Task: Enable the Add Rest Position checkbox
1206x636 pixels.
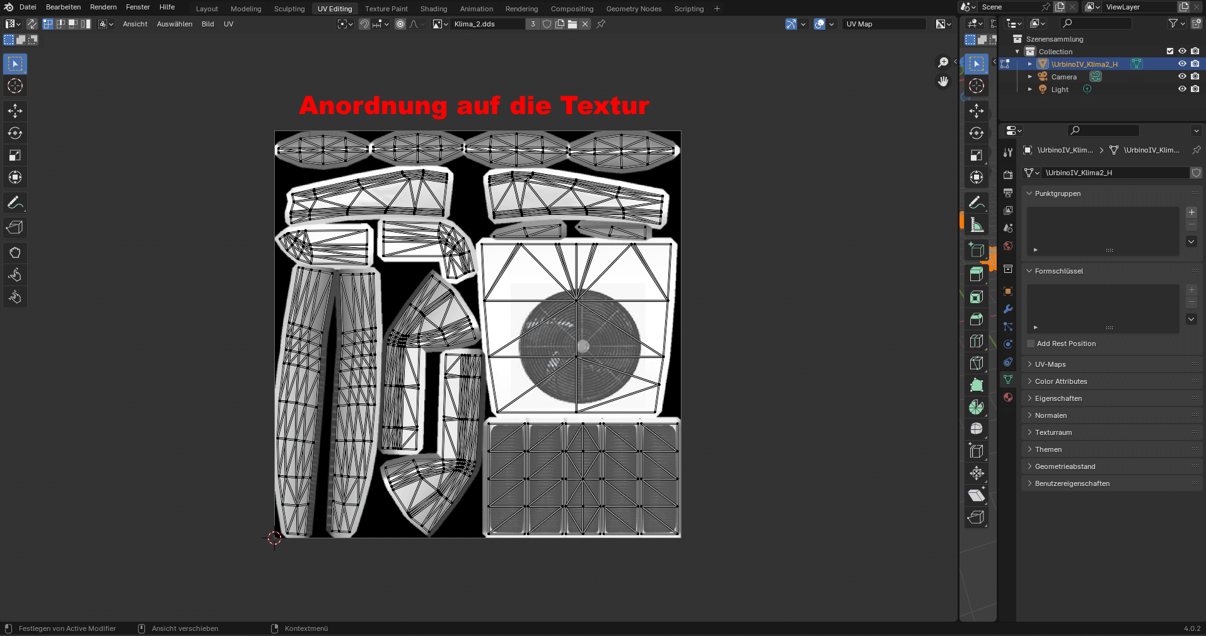Action: tap(1031, 344)
